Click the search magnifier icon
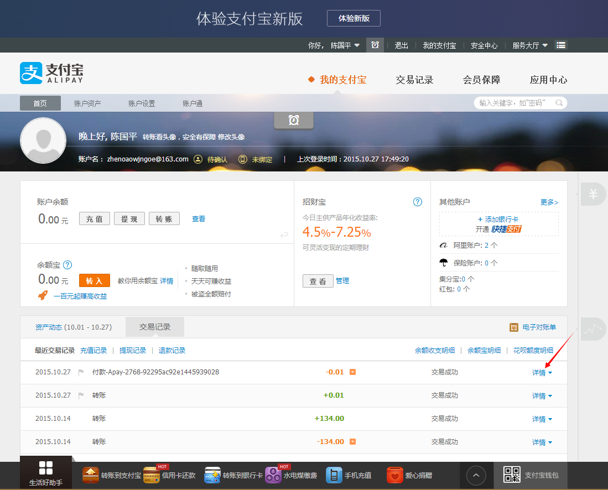The width and height of the screenshot is (608, 490). (559, 103)
